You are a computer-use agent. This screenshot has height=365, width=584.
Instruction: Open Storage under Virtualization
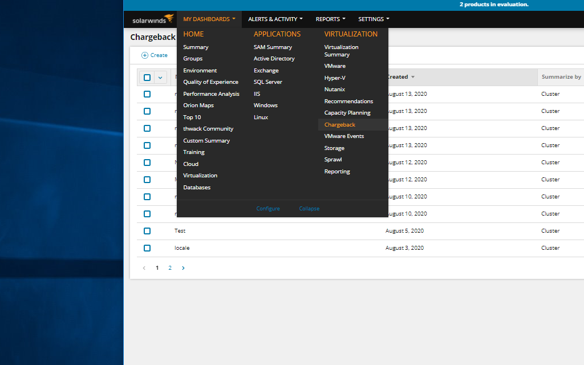(334, 148)
